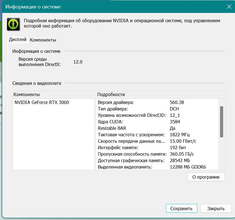The image size is (235, 220).
Task: Select the Интерфейс памяти label
Action: point(118,148)
